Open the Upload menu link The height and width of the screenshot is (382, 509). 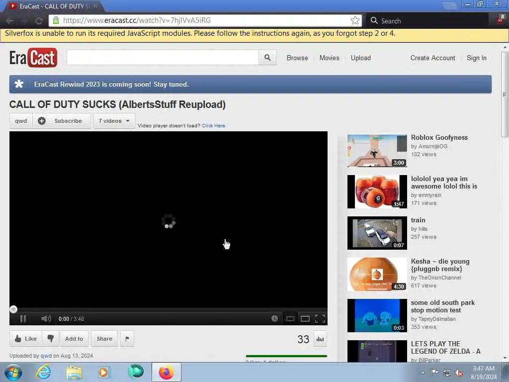361,58
